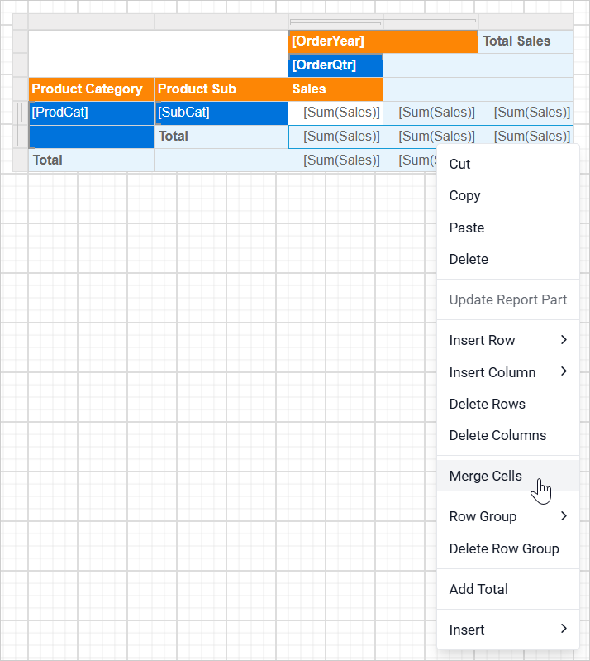Click the row handle beside [ProdCat] row
The image size is (590, 661).
21,113
